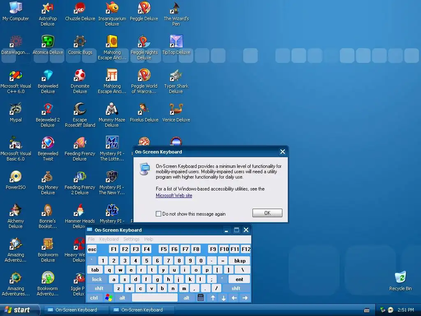Open The Wizard's Pen shortcut

click(x=176, y=14)
